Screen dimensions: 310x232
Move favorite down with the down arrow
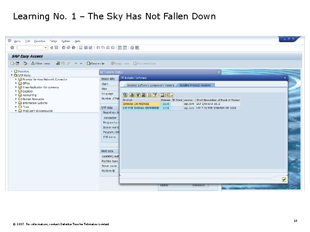pyautogui.click(x=76, y=64)
